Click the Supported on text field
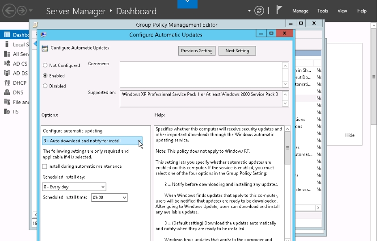Screen dimensions: 379x241 (x=201, y=99)
